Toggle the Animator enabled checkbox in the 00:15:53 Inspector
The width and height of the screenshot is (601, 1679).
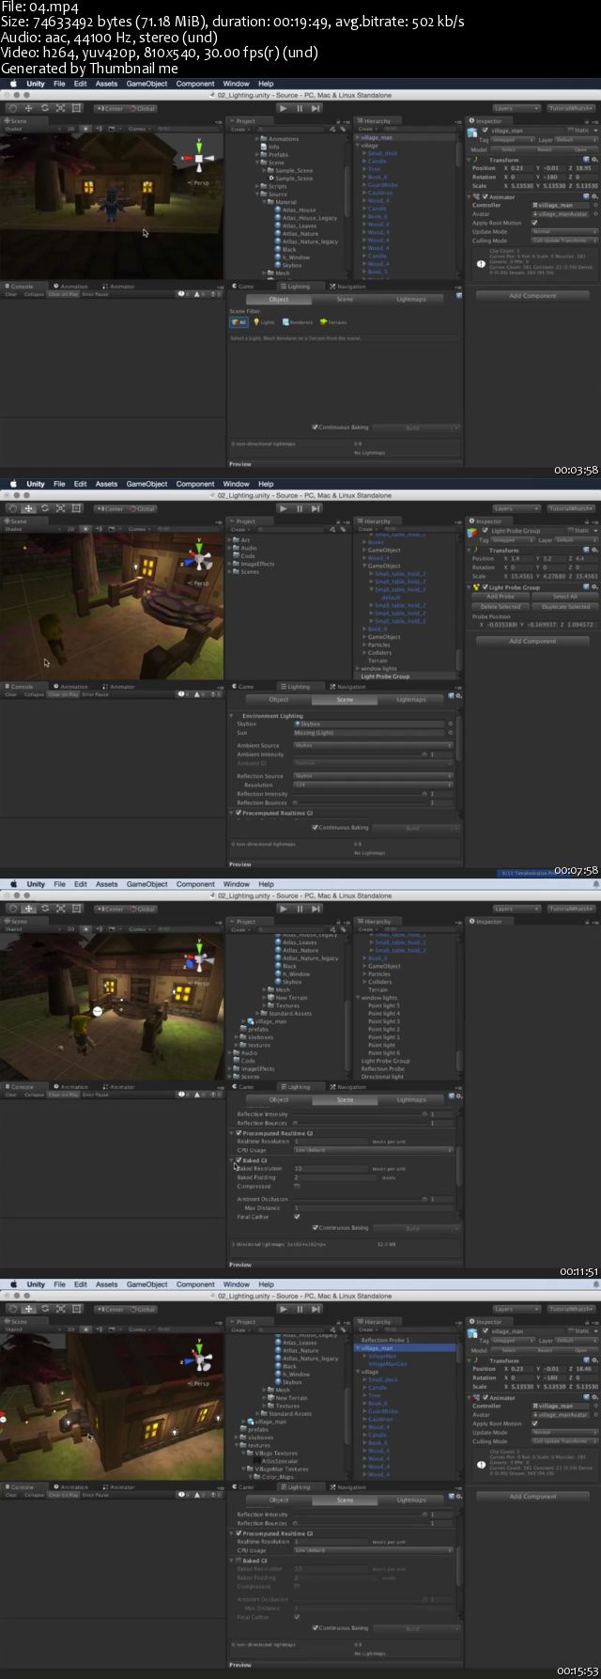point(485,1398)
